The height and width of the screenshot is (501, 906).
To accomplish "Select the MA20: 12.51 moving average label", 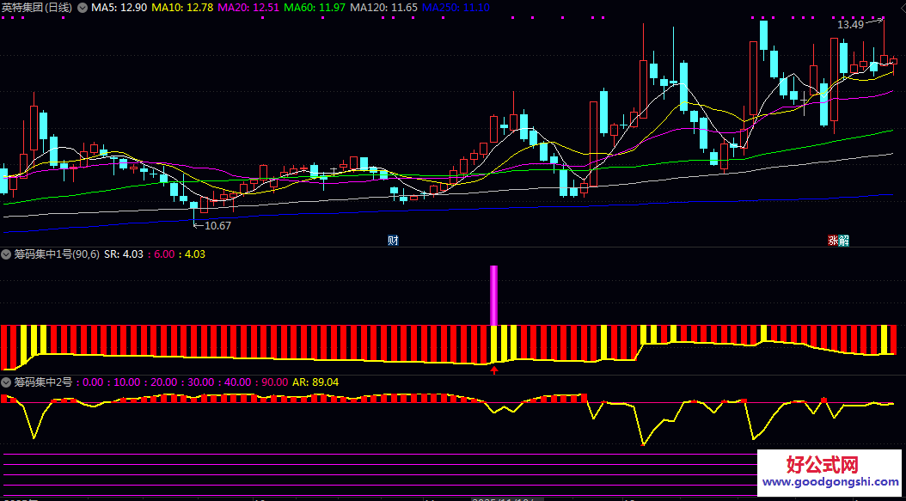I will pyautogui.click(x=249, y=8).
